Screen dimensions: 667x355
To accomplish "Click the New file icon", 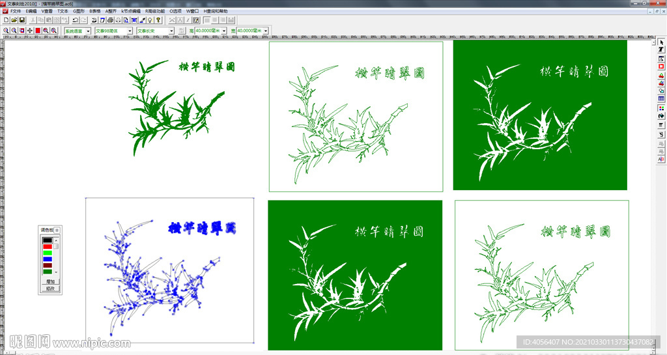I will pyautogui.click(x=6, y=21).
